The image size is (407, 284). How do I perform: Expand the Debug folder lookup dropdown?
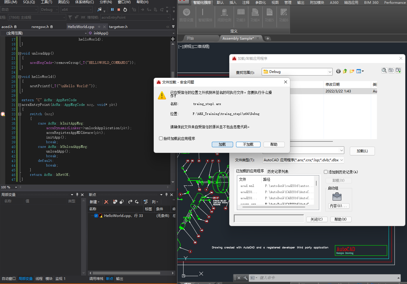point(330,72)
